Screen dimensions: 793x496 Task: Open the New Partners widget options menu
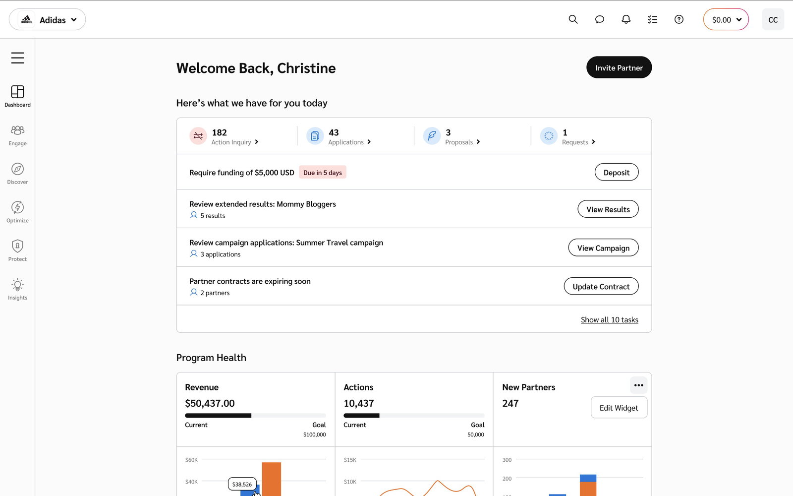(x=638, y=385)
